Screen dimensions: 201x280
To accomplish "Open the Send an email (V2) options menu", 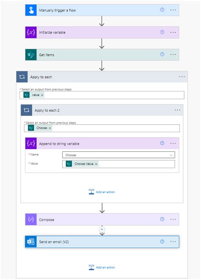I will (173, 241).
